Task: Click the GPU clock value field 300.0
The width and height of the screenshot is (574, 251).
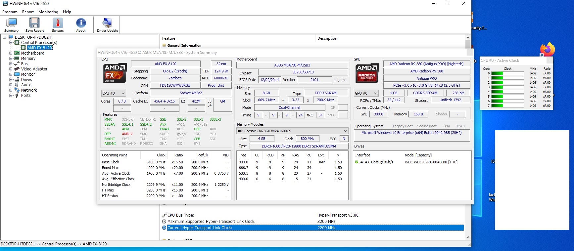Action: [x=379, y=114]
